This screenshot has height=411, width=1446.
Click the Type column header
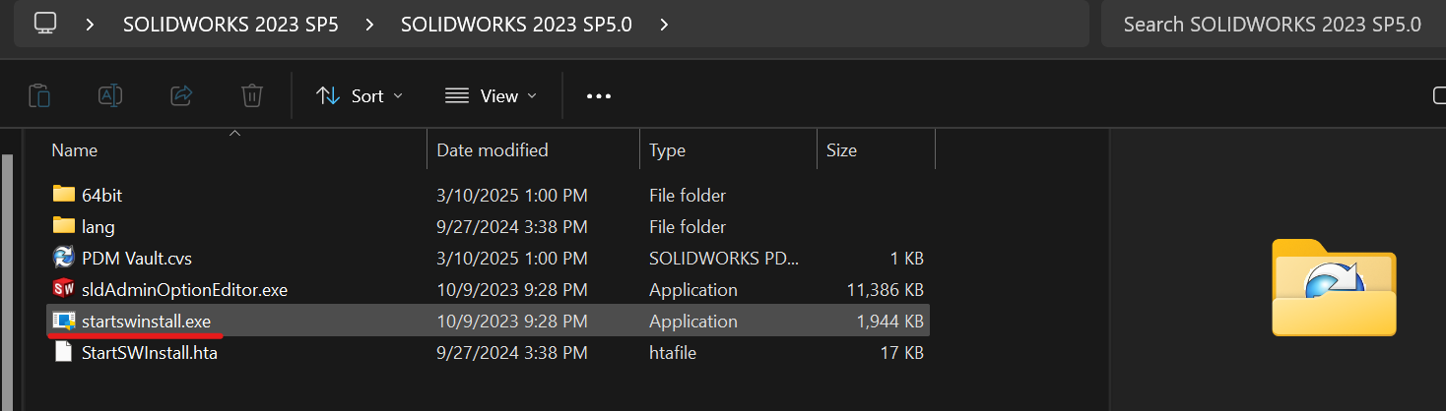(667, 150)
